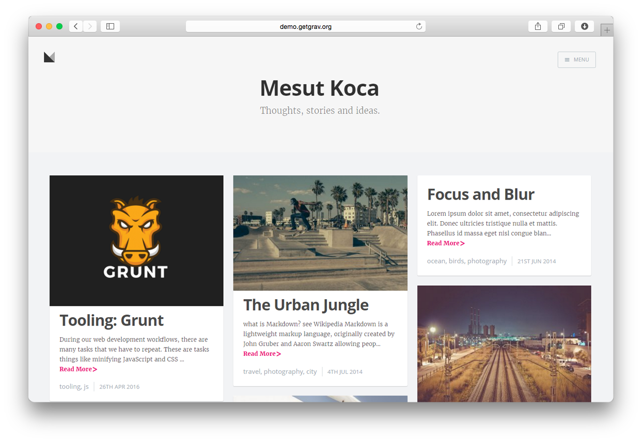The width and height of the screenshot is (642, 442).
Task: Minimize the Safari window with yellow button
Action: coord(49,26)
